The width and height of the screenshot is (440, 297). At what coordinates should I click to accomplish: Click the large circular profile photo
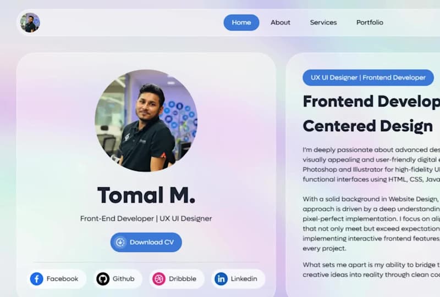point(146,120)
